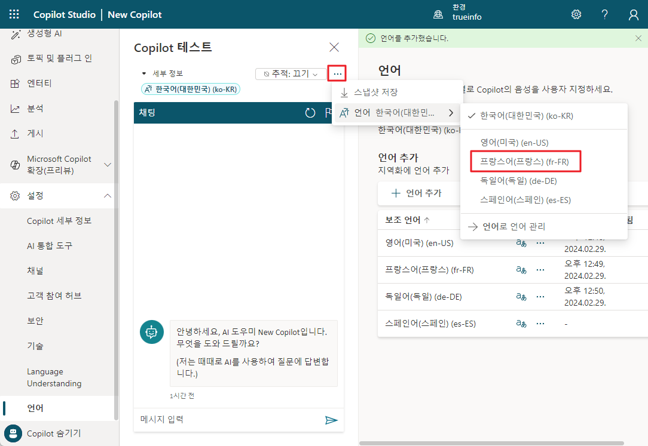Click 독일어(독일) (de-DE) table row name
The image size is (648, 446).
(x=423, y=297)
